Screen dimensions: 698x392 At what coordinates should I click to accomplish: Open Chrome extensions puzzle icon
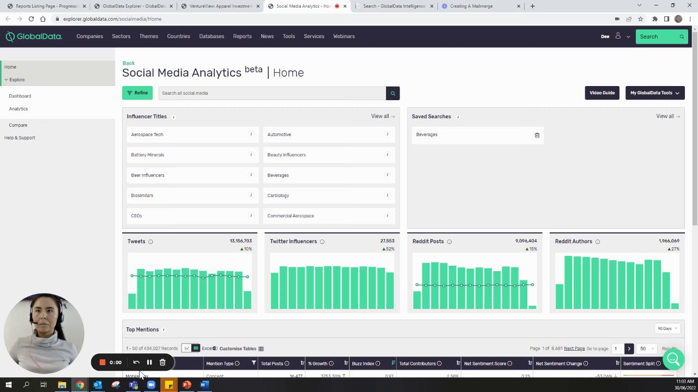[655, 19]
